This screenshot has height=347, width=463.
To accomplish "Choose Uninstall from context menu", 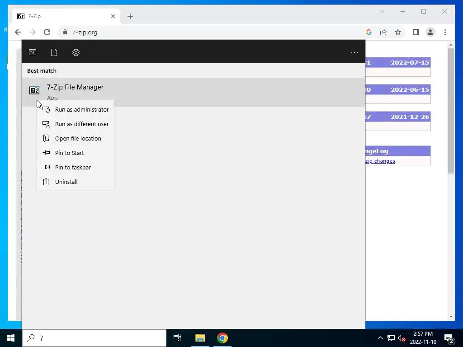I will click(x=76, y=182).
